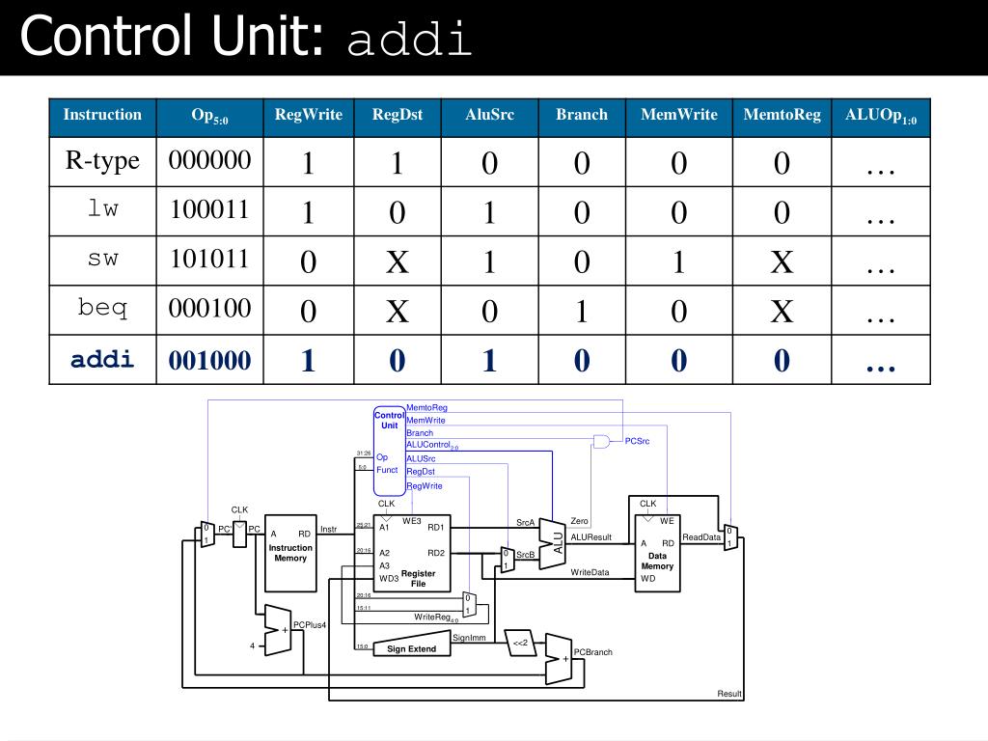Viewport: 988px width, 741px height.
Task: Click the 'SignImm' wire label
Action: coord(470,638)
